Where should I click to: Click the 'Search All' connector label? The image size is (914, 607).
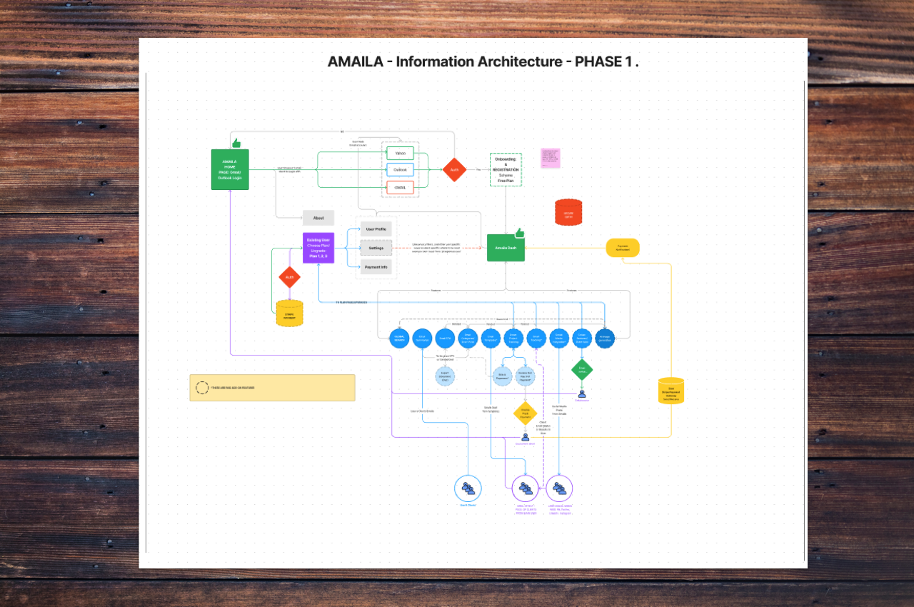point(502,319)
